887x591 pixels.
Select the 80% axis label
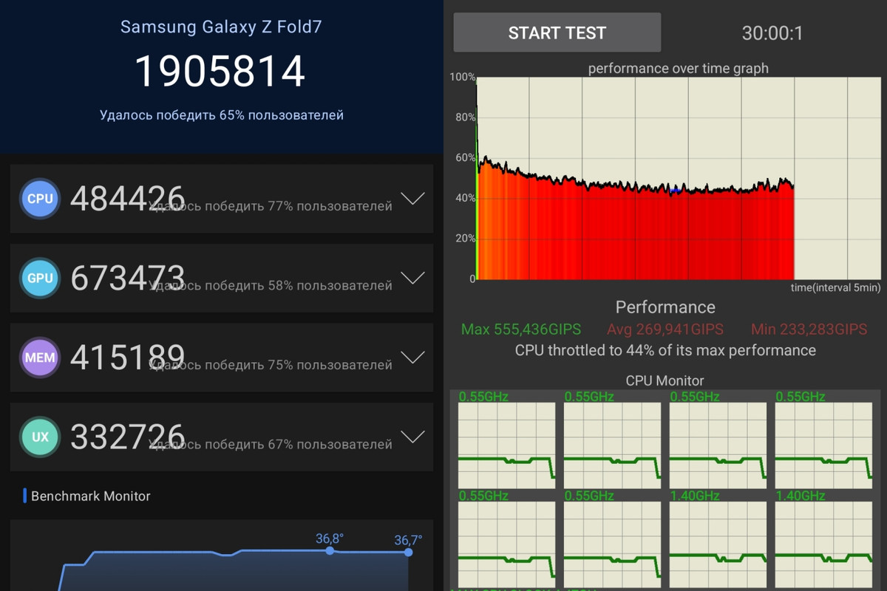pos(466,117)
